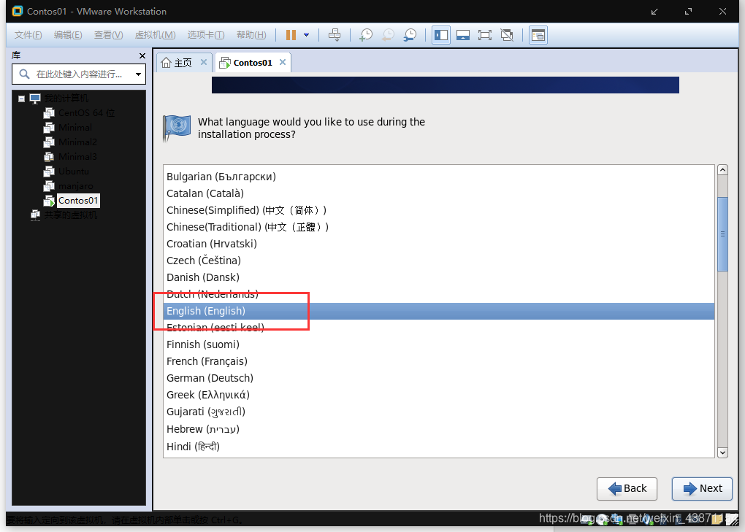Screen dimensions: 745x532
Task: Click the revert to snapshot icon
Action: click(388, 35)
